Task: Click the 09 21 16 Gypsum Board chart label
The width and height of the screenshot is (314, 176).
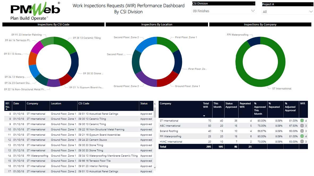Action: pos(86,87)
